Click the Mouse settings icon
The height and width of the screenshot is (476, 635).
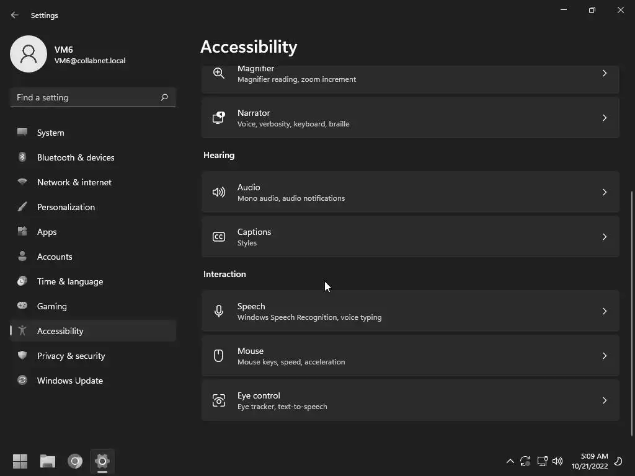point(219,356)
